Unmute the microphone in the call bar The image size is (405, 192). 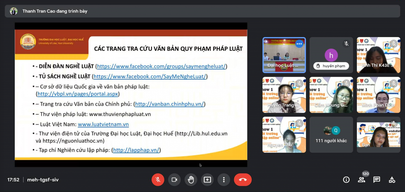[158, 180]
